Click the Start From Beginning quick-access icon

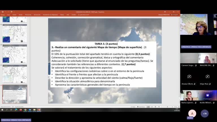(x=11, y=12)
